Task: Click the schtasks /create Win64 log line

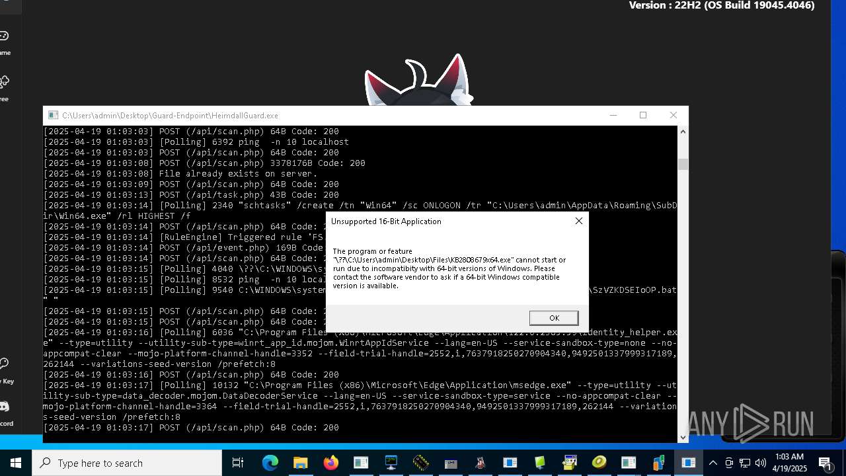Action: click(360, 211)
